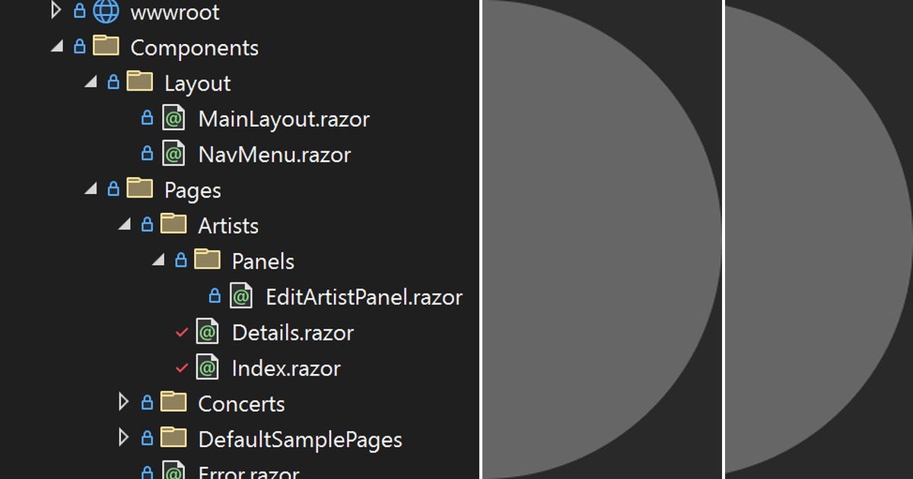
Task: Click the folder icon for the Components folder
Action: pos(106,47)
